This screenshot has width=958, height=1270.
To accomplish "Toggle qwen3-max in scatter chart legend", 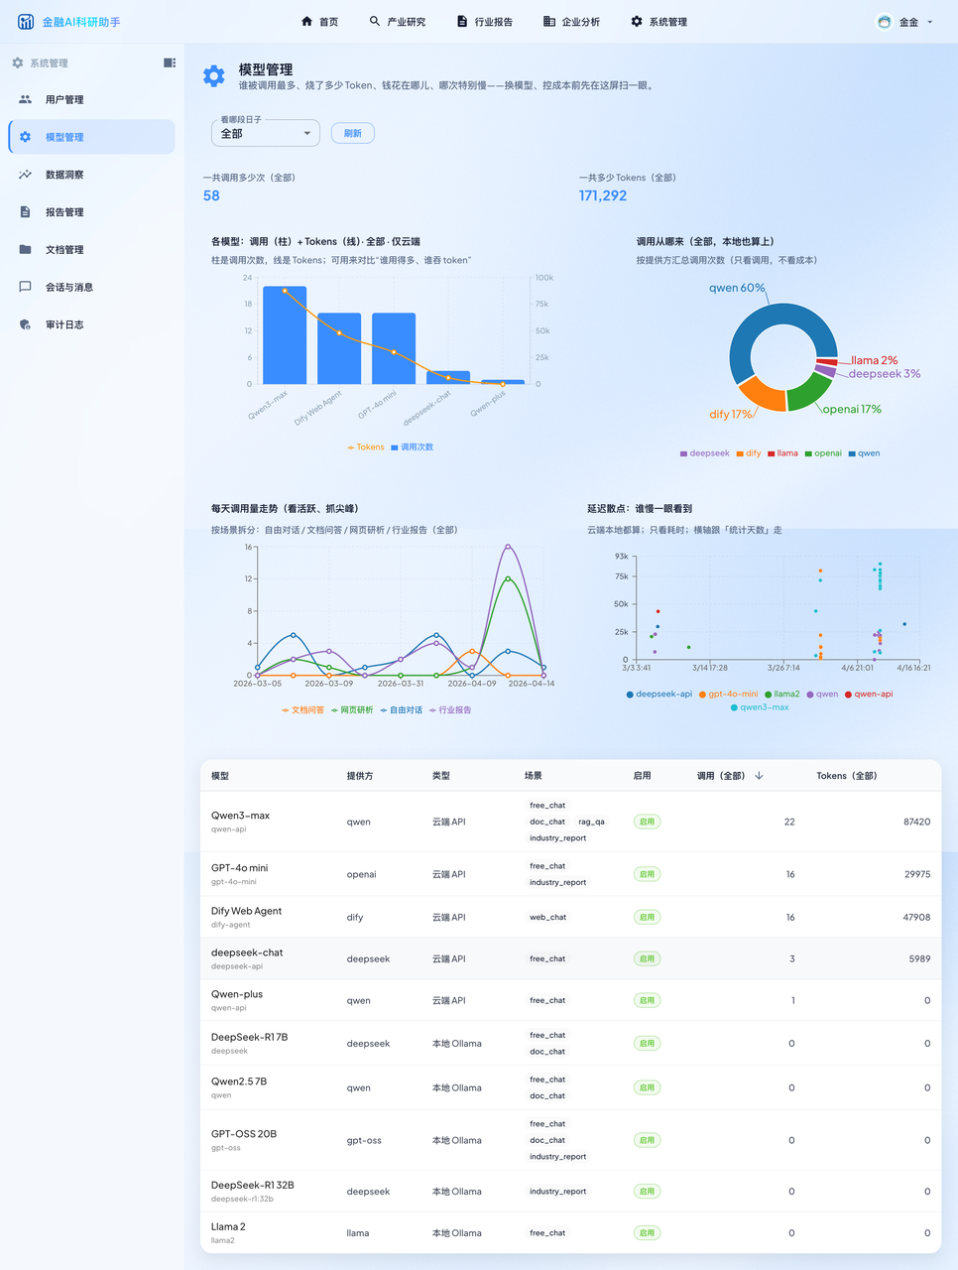I will click(x=760, y=707).
